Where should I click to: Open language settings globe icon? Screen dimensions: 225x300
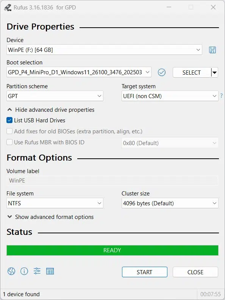pos(11,271)
